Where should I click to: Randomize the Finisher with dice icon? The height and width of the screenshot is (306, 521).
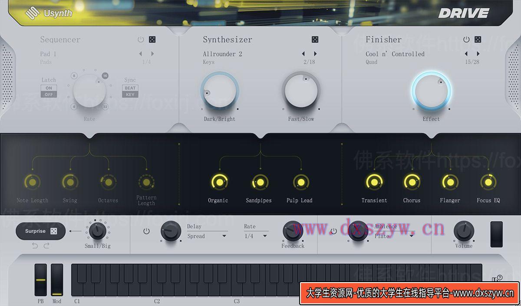click(478, 39)
